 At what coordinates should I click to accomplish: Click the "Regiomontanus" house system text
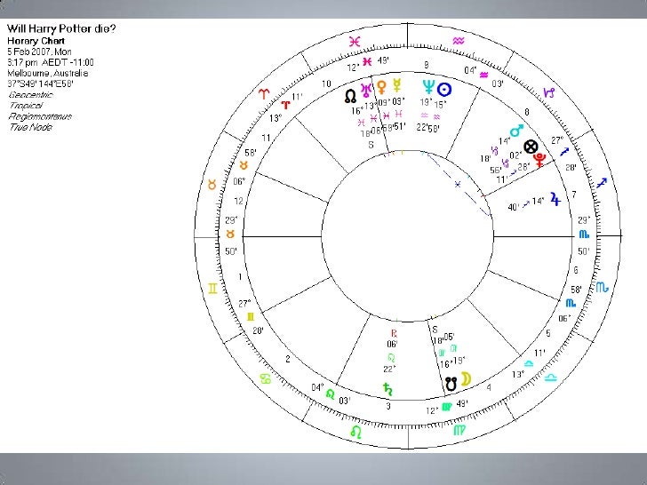41,116
